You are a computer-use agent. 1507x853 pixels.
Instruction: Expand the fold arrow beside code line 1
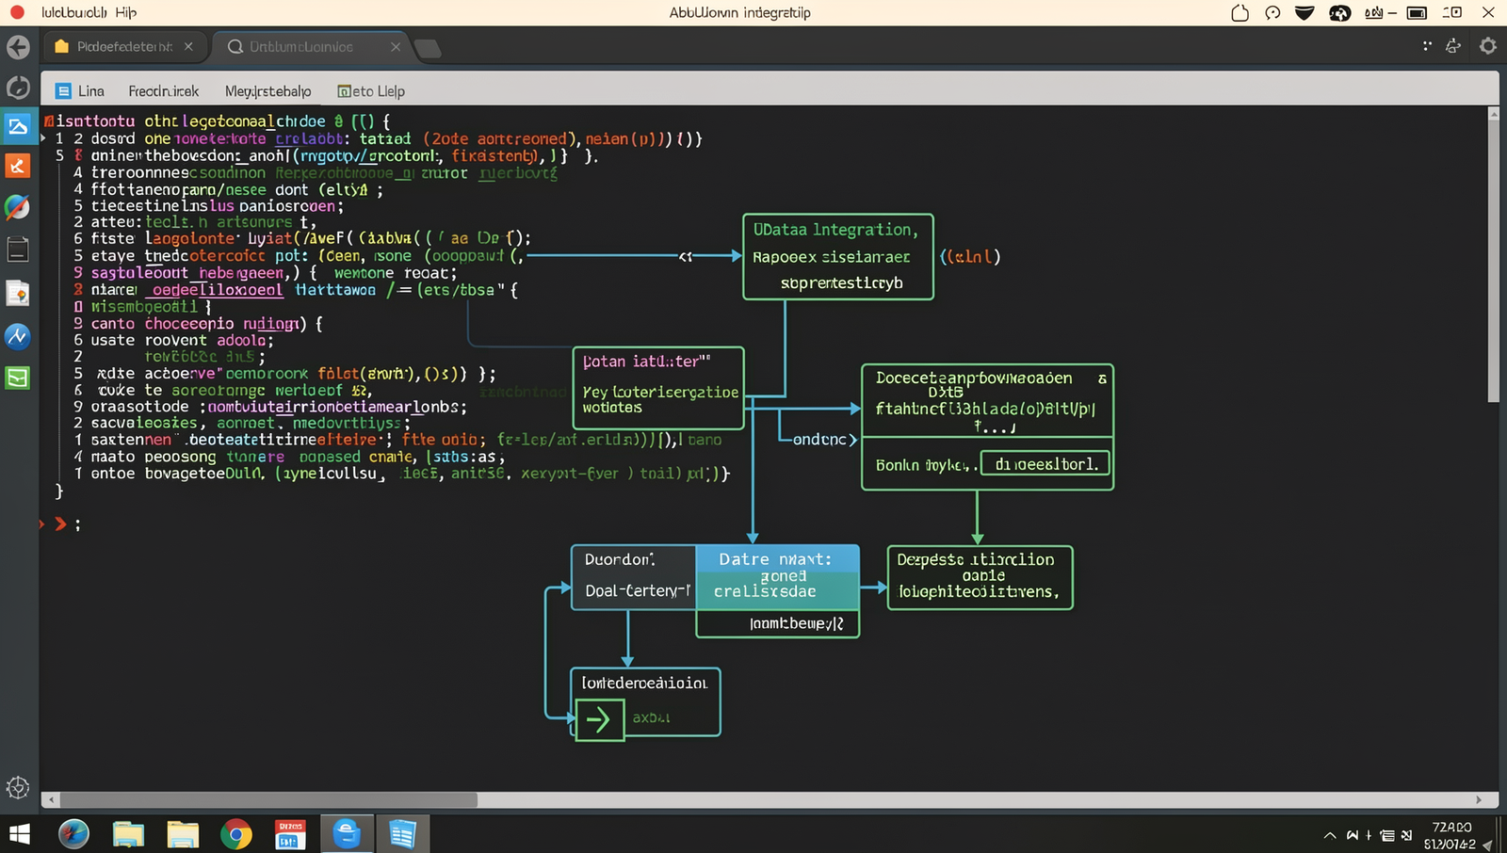[x=43, y=138]
